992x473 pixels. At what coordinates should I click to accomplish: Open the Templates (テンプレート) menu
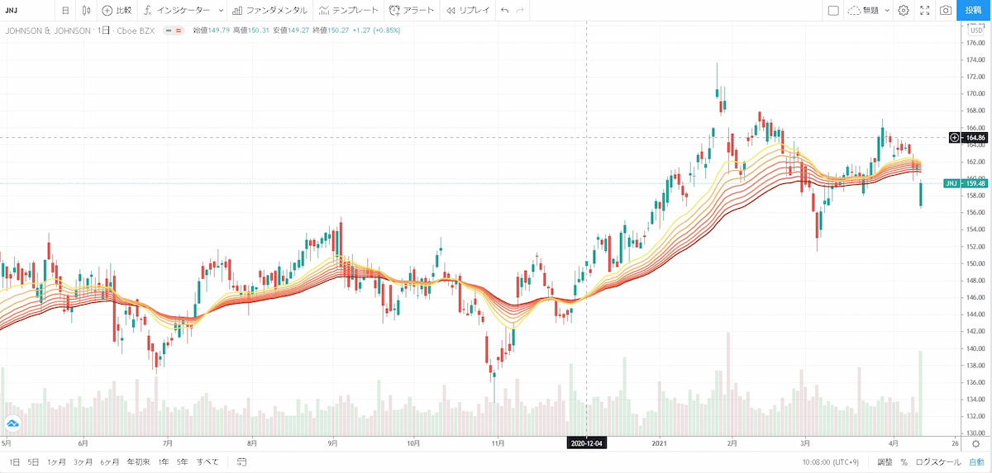pos(349,11)
